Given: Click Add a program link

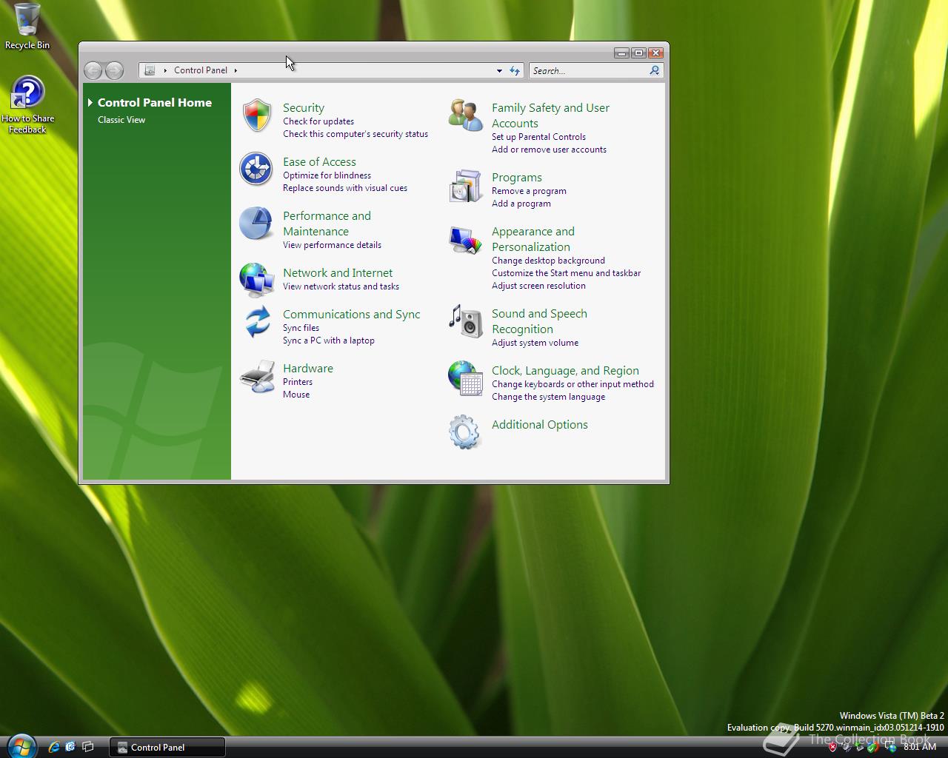Looking at the screenshot, I should 521,204.
